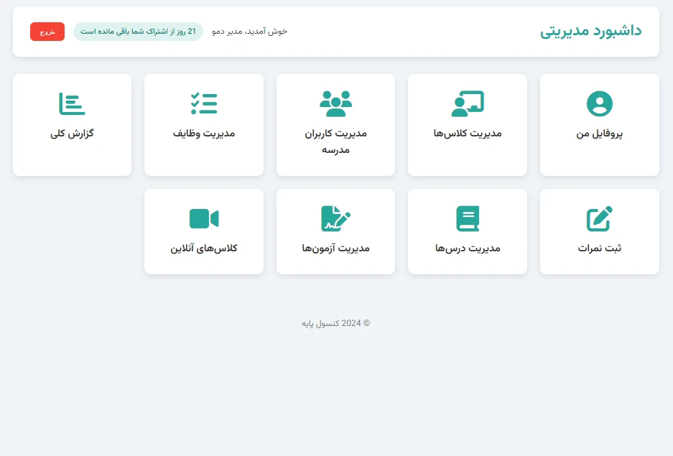Click the online classes video camera icon
Viewport: 673px width, 456px height.
click(204, 218)
